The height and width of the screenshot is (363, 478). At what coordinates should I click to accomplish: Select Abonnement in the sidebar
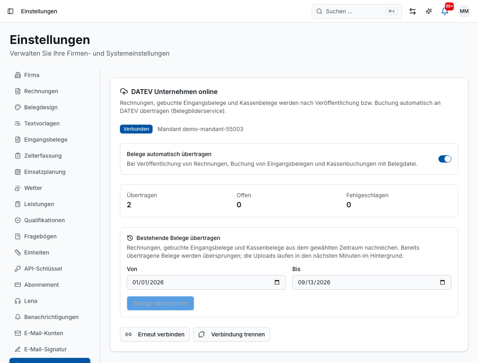click(x=50, y=285)
